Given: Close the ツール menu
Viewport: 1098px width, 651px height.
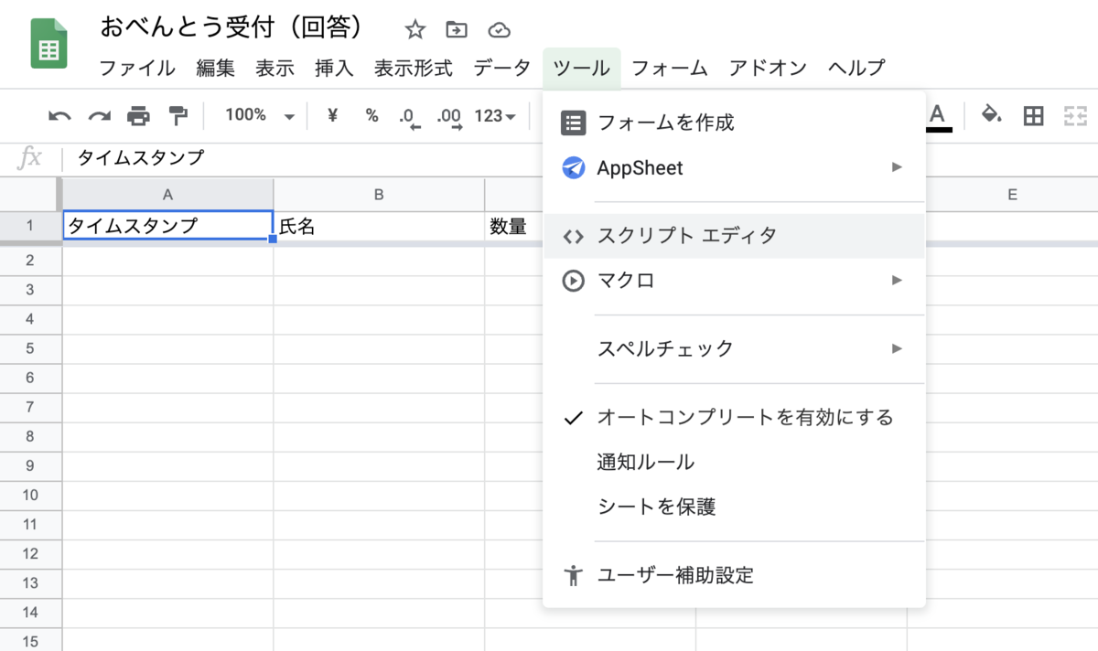Looking at the screenshot, I should [x=581, y=69].
